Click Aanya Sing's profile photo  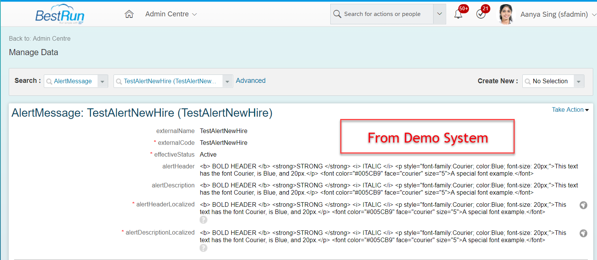[x=506, y=14]
